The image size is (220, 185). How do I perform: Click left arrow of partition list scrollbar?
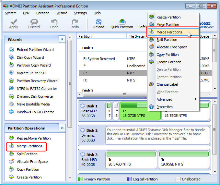click(80, 94)
